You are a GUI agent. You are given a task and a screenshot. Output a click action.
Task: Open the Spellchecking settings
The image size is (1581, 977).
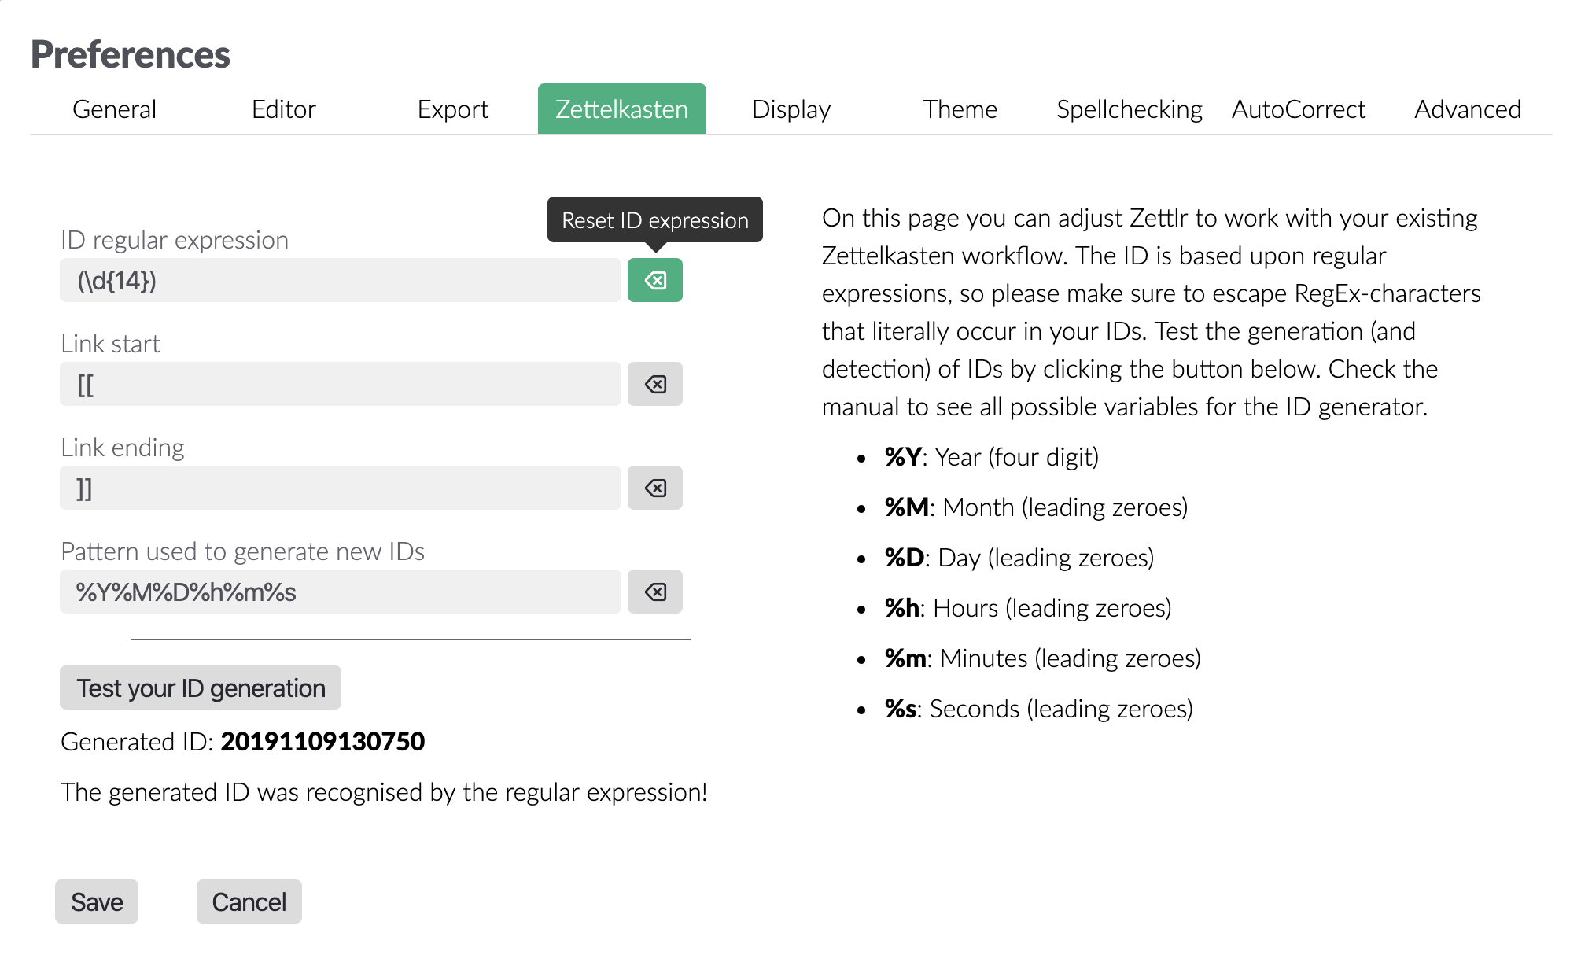click(x=1130, y=109)
